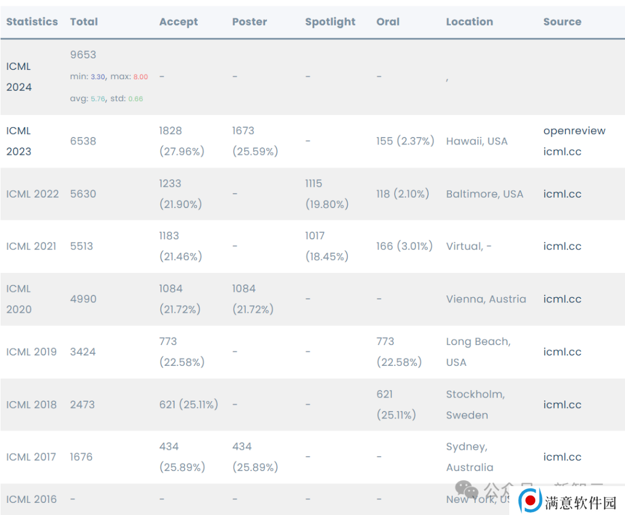Select the ICML 2019 row label

point(31,352)
